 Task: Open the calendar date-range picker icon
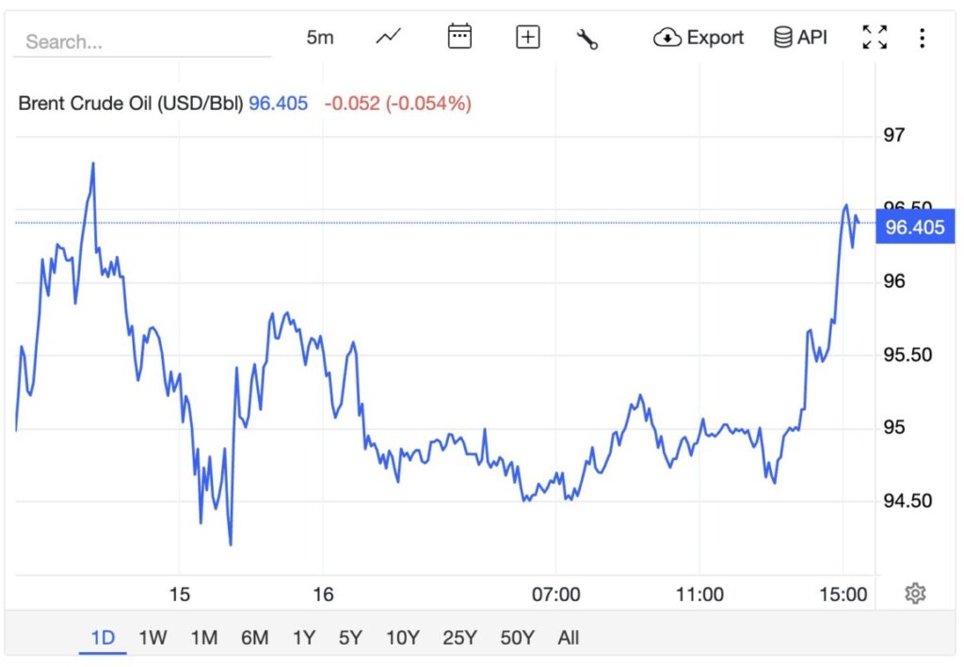point(458,37)
